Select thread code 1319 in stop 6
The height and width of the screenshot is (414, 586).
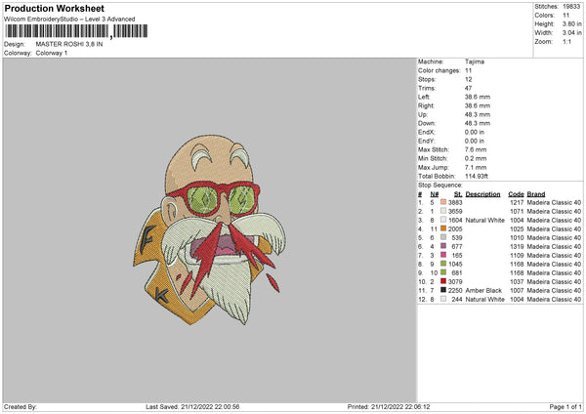pos(517,247)
